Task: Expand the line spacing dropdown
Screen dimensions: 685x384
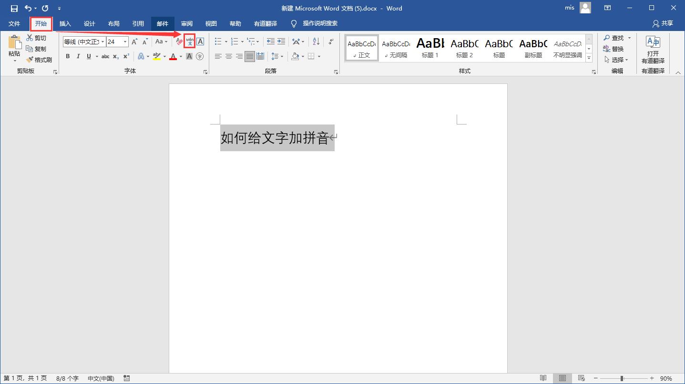Action: tap(281, 56)
